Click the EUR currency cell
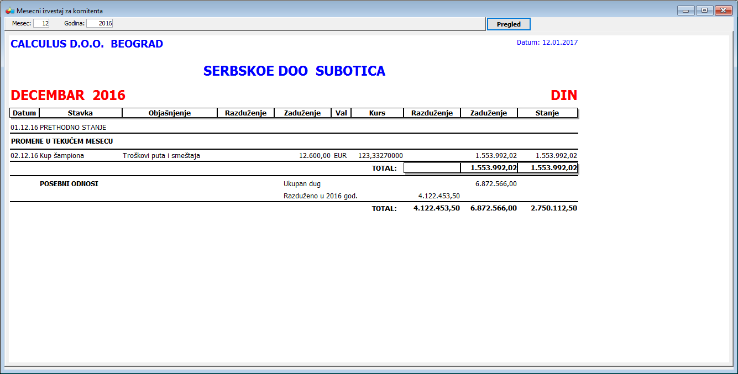Viewport: 738px width, 374px height. (x=340, y=156)
